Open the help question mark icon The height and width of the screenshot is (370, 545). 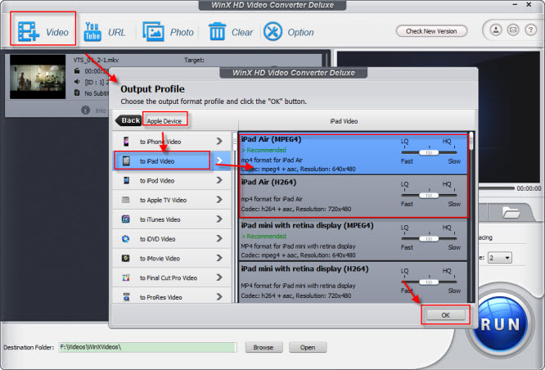[530, 30]
